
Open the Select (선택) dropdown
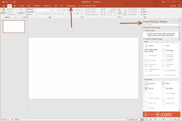144,14
